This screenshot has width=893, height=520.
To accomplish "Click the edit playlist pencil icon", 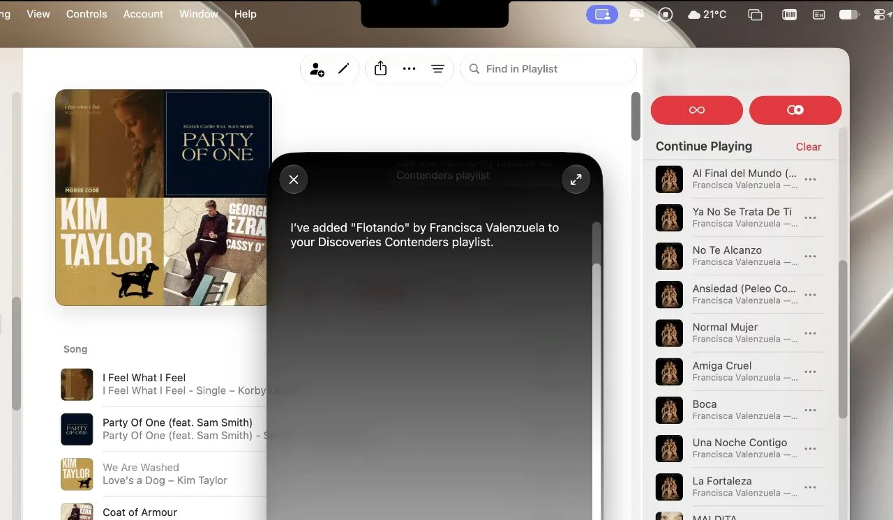I will (x=343, y=69).
